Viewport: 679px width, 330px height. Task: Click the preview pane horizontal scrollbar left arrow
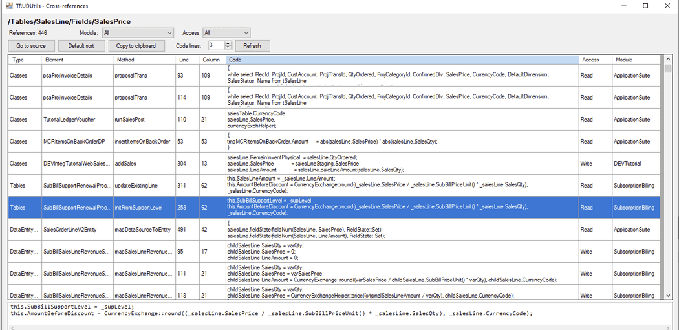(x=12, y=328)
